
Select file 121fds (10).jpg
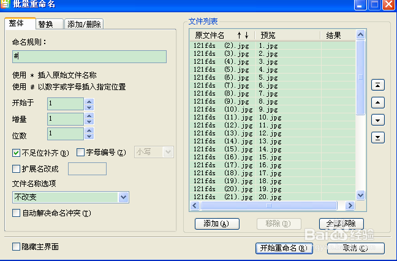pyautogui.click(x=223, y=109)
